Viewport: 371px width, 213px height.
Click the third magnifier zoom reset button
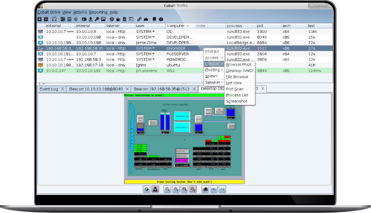(184, 189)
